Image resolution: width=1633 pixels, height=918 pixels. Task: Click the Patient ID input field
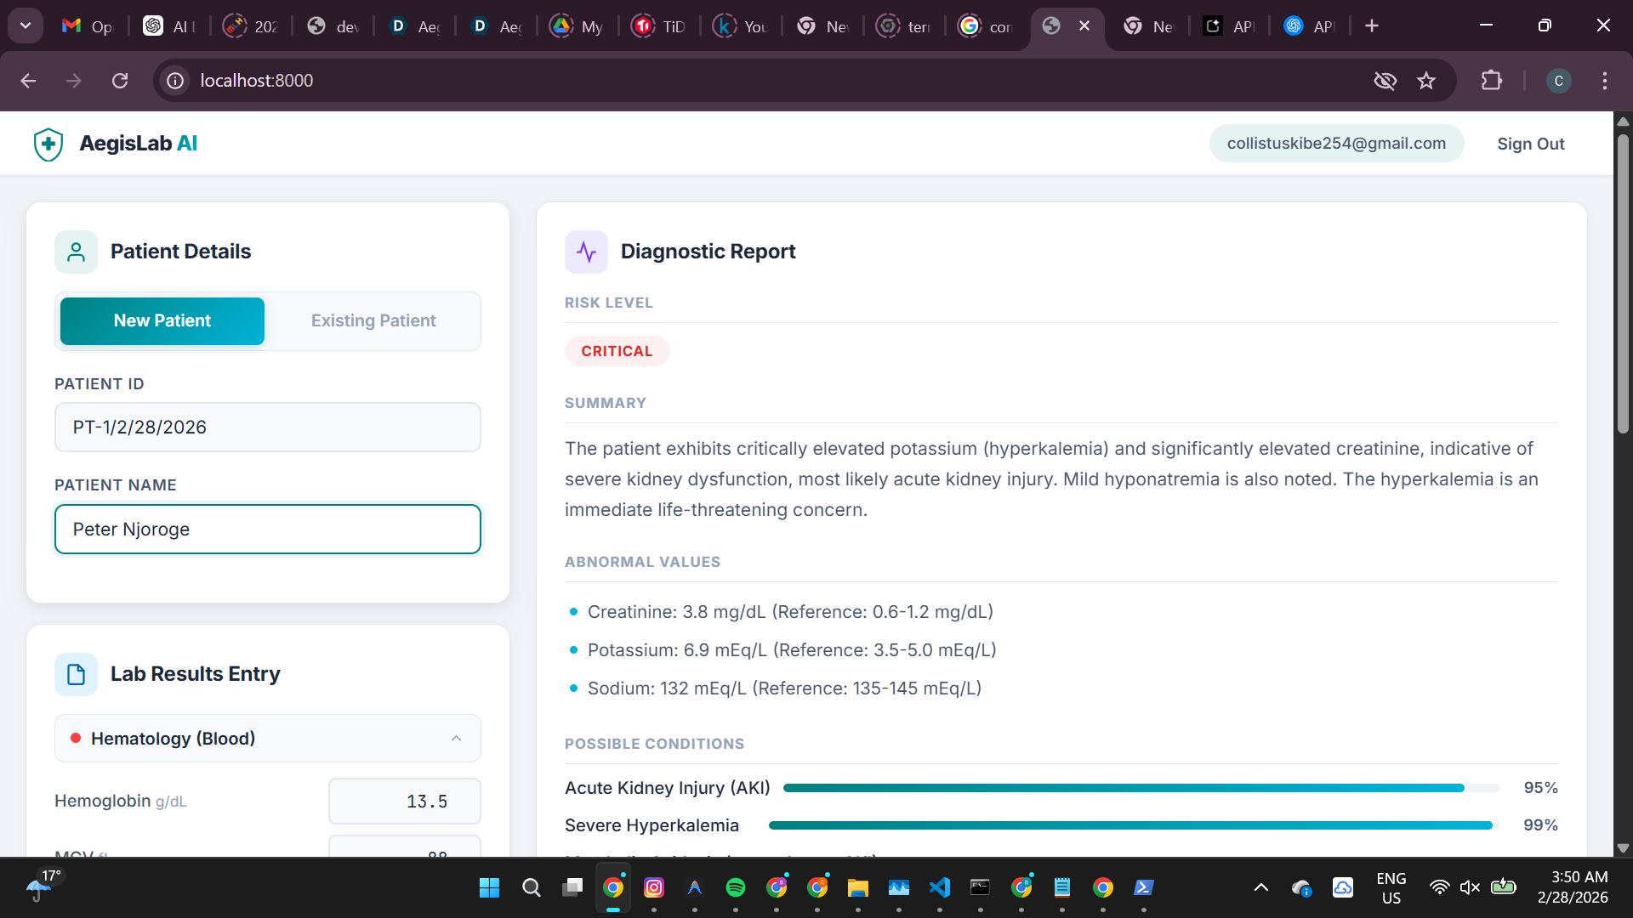pyautogui.click(x=267, y=428)
